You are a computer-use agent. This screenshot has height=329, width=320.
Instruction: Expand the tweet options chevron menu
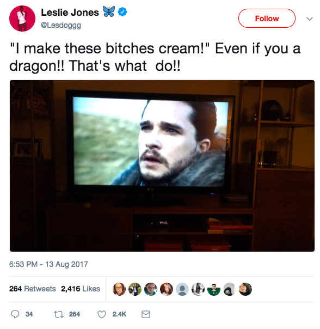click(310, 19)
